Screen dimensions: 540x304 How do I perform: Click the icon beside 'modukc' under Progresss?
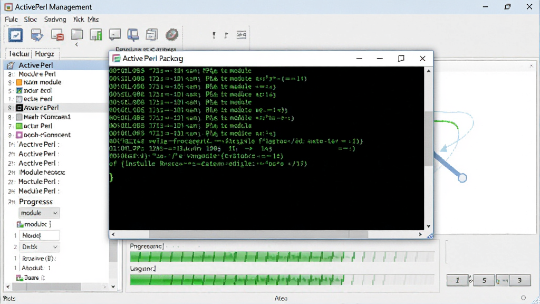click(20, 224)
